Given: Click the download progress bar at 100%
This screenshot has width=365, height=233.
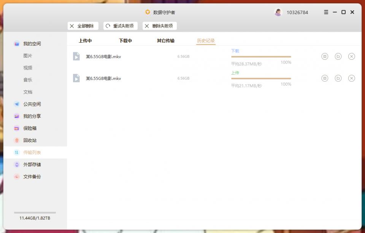Looking at the screenshot, I should 260,57.
